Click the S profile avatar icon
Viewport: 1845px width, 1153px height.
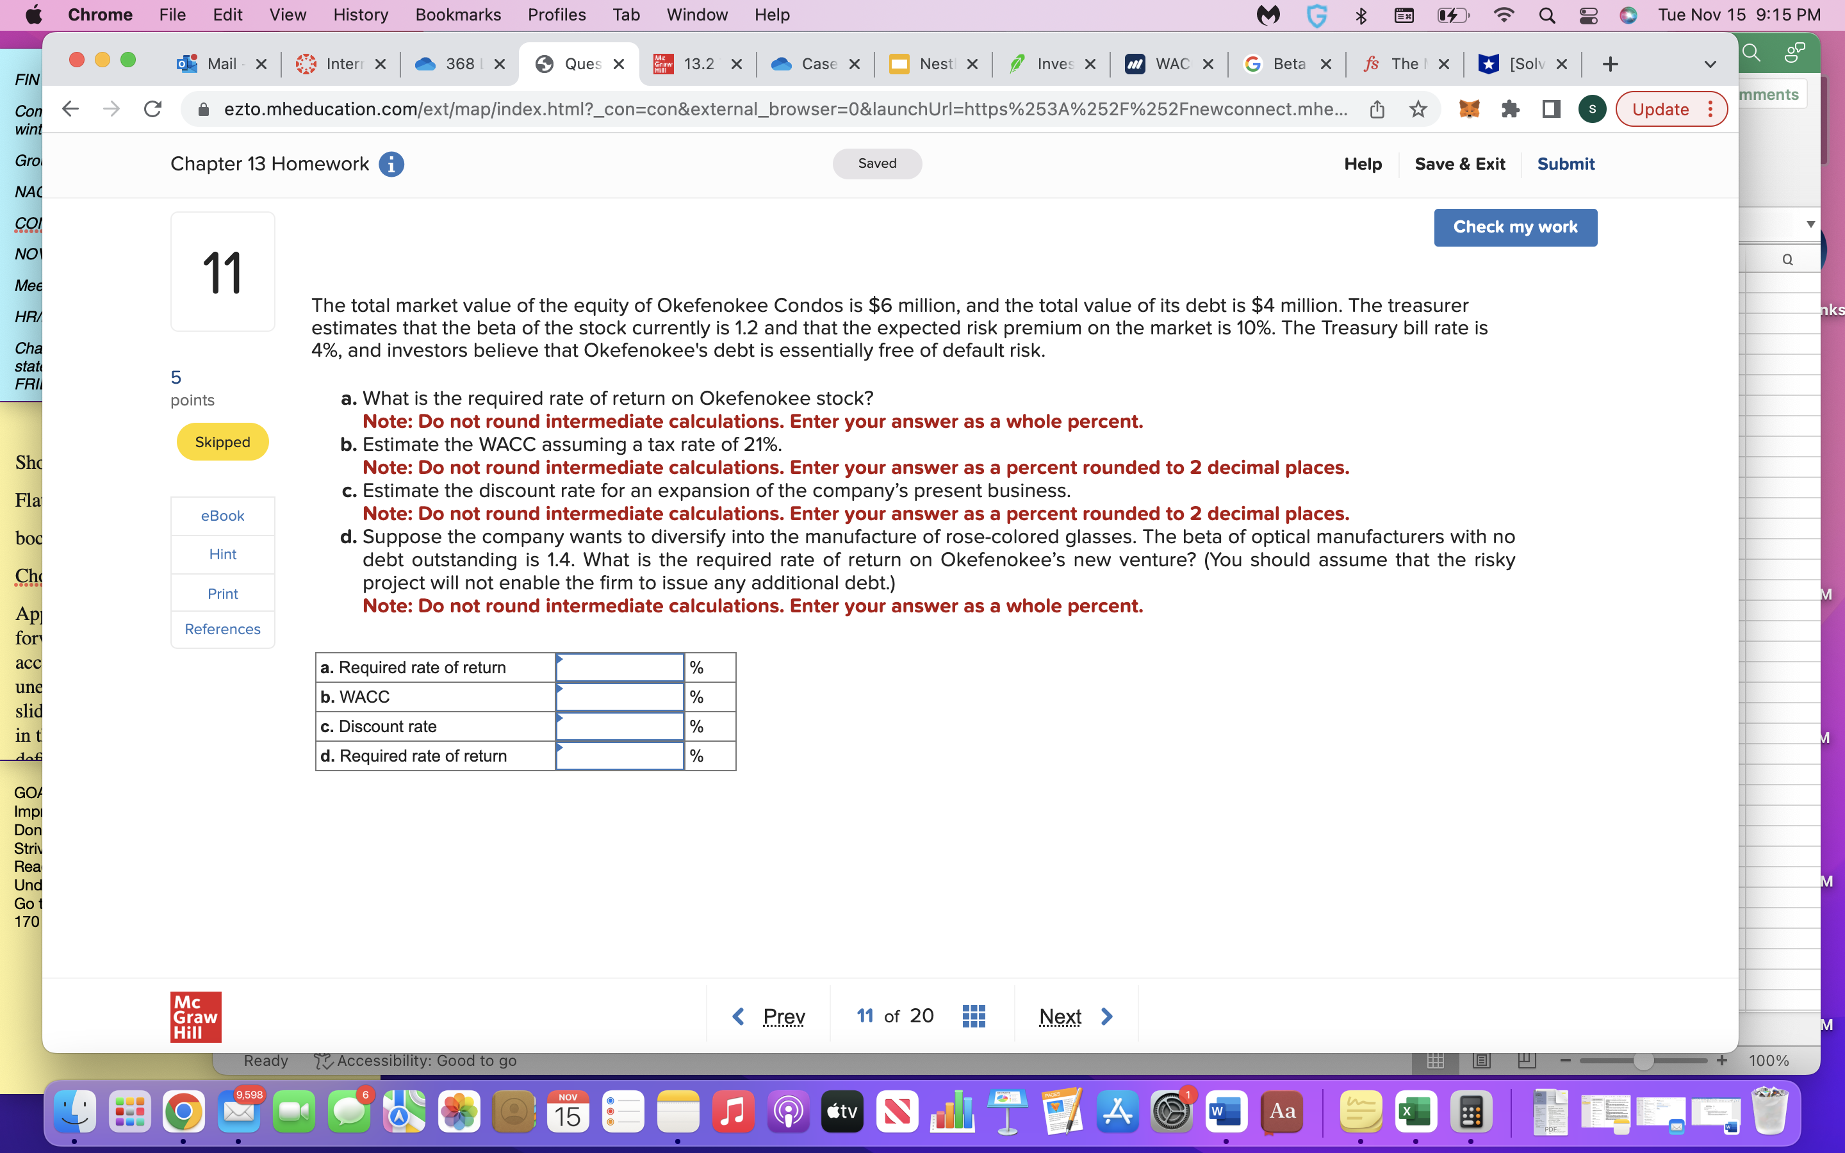click(1593, 108)
